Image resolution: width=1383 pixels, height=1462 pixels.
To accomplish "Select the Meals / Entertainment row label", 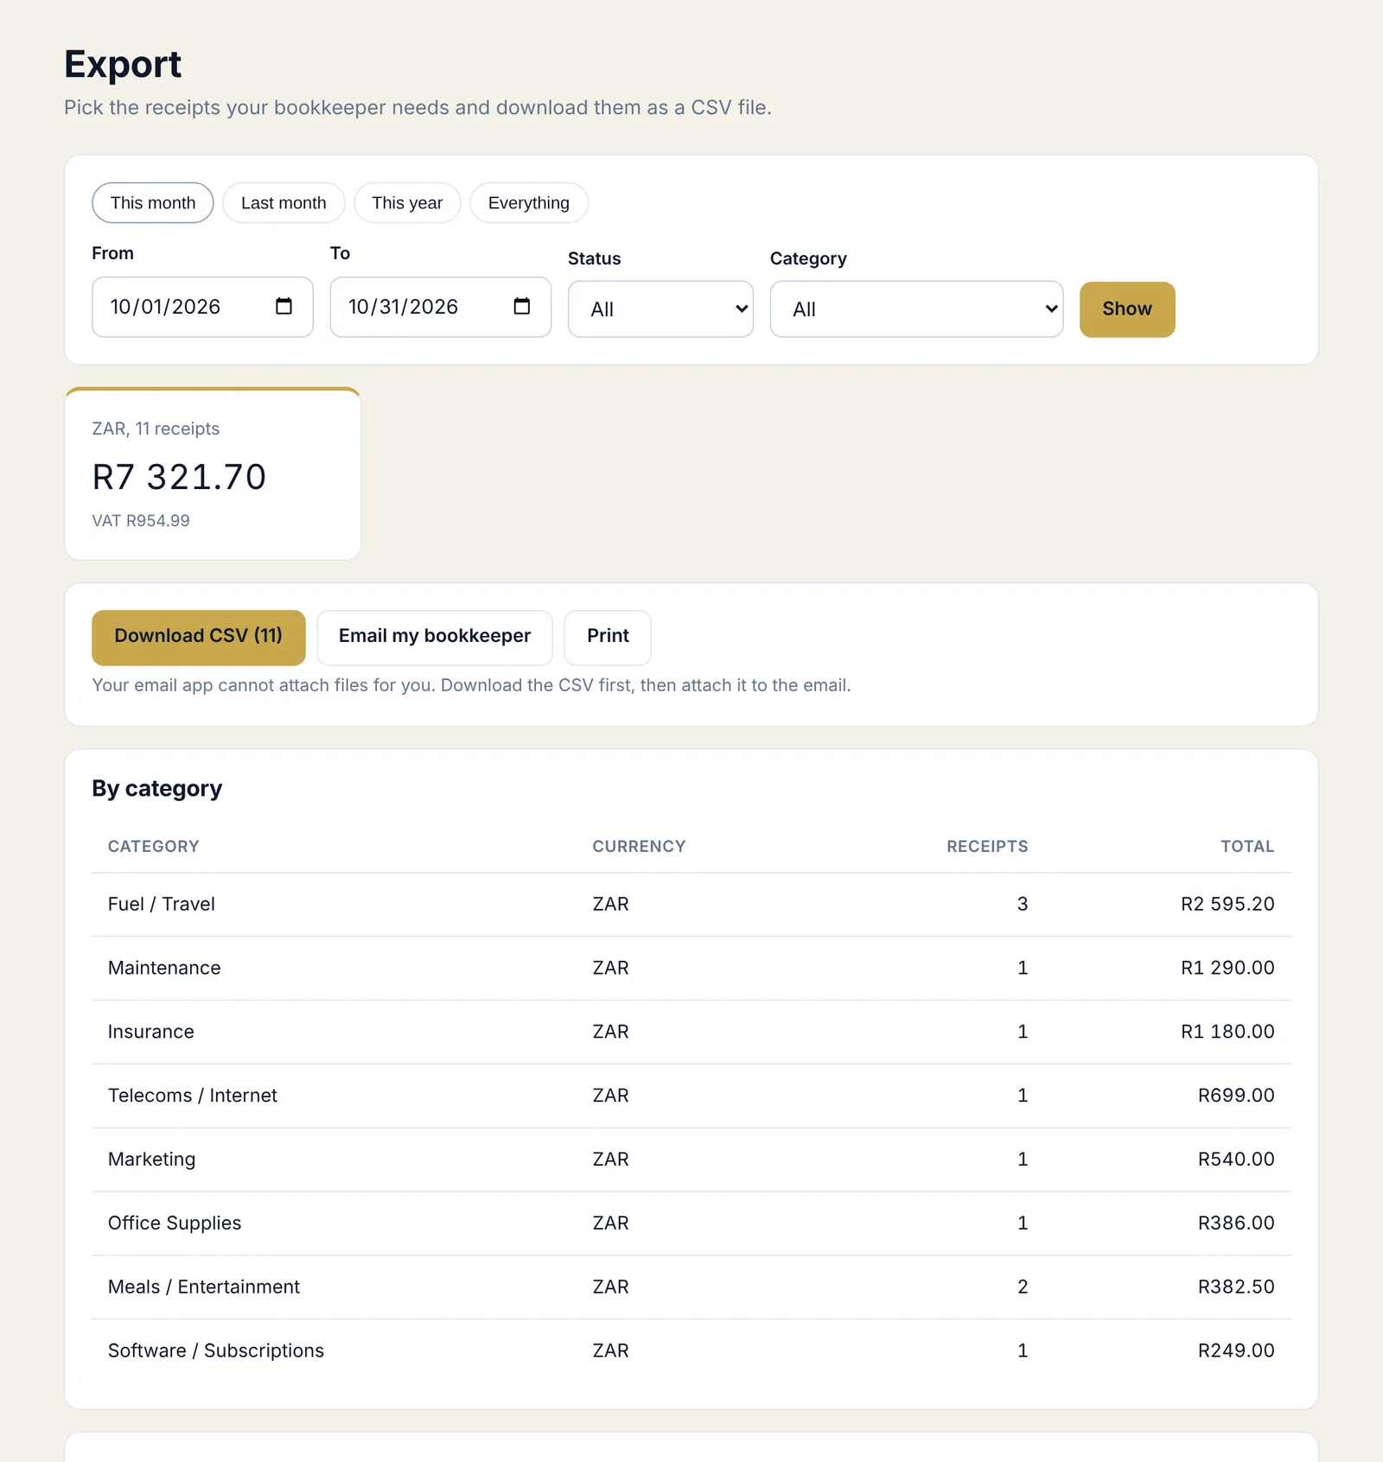I will click(204, 1287).
